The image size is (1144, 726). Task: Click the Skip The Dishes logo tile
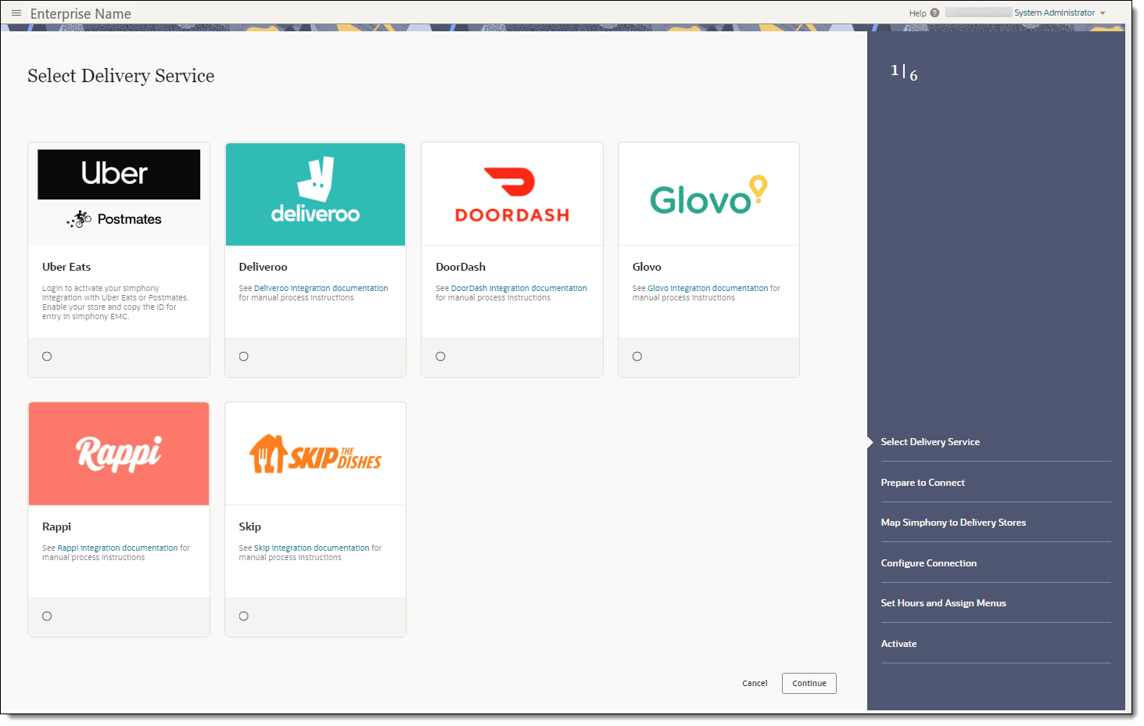pos(315,454)
